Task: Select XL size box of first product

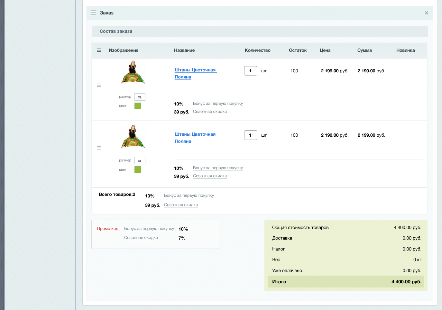Action: (x=140, y=97)
